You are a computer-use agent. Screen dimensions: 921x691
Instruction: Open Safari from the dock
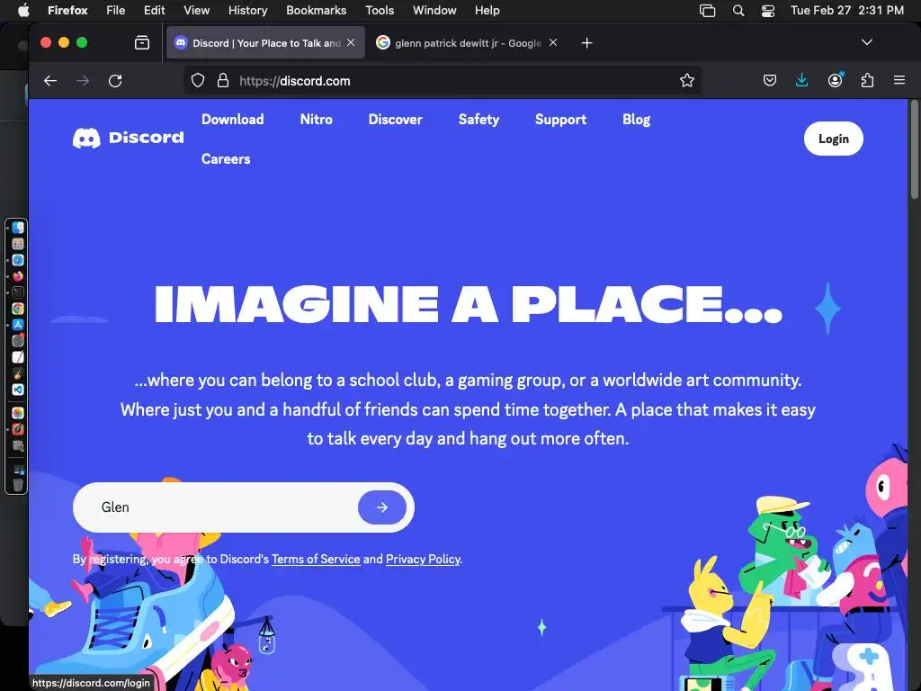(x=18, y=260)
